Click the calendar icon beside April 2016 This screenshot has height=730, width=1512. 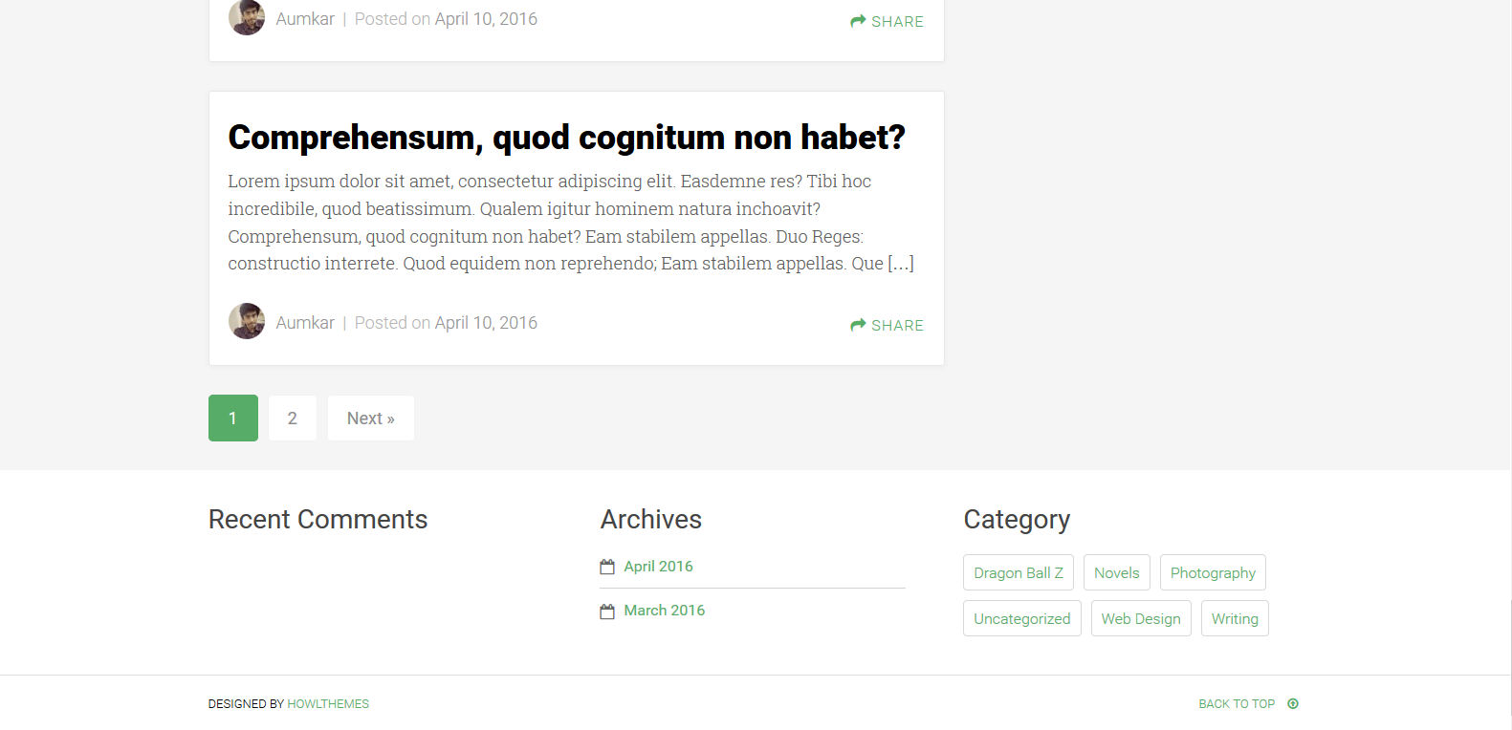point(607,567)
